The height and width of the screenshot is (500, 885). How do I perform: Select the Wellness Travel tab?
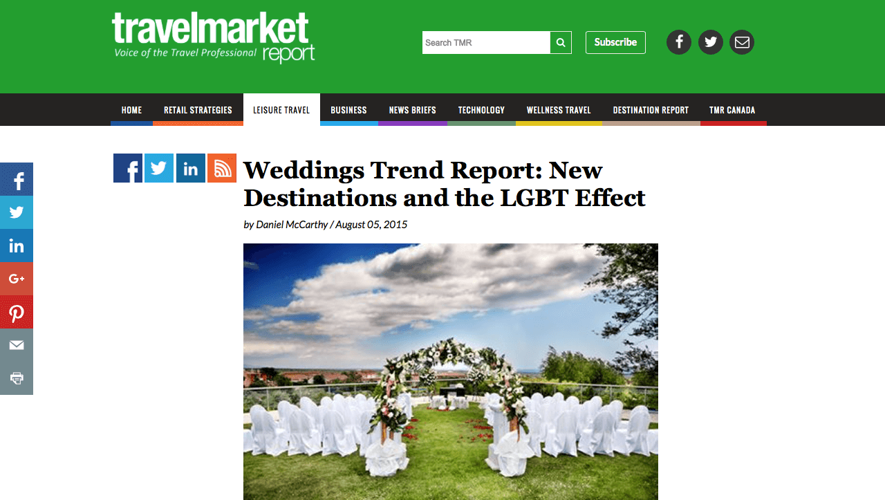[559, 110]
